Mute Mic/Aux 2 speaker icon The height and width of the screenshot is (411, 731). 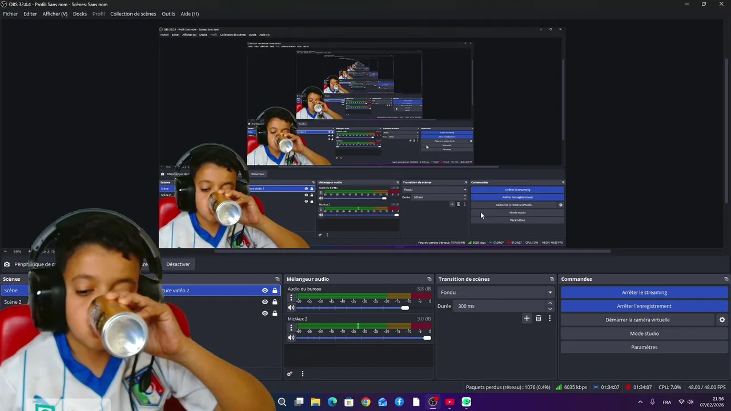pyautogui.click(x=291, y=338)
